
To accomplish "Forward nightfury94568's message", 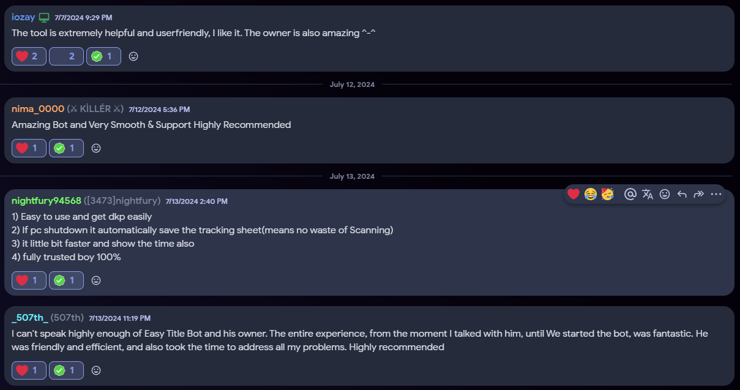I will click(699, 194).
